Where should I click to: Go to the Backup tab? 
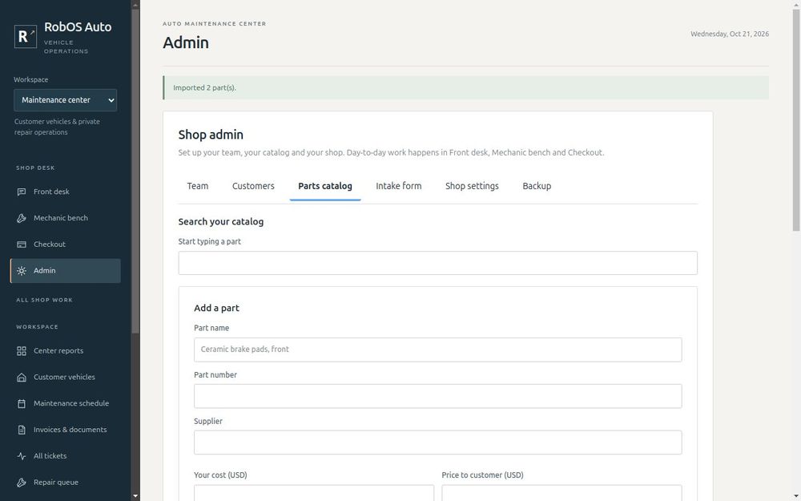(x=537, y=186)
